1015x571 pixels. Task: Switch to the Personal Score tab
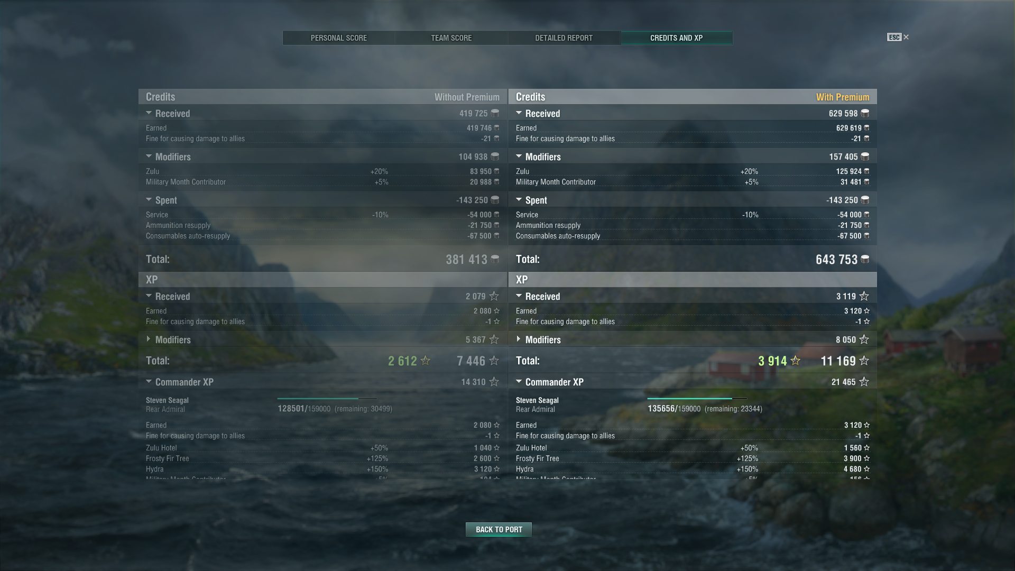click(x=339, y=38)
